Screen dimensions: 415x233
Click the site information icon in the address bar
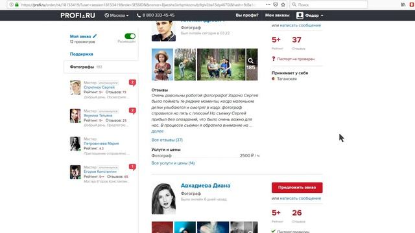(x=12, y=5)
